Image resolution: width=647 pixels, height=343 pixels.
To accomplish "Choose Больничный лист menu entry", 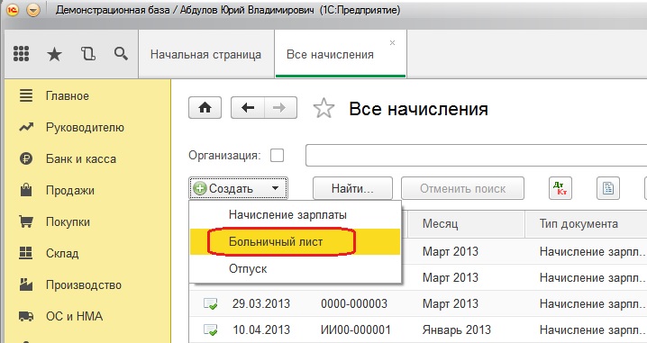I will pos(295,241).
